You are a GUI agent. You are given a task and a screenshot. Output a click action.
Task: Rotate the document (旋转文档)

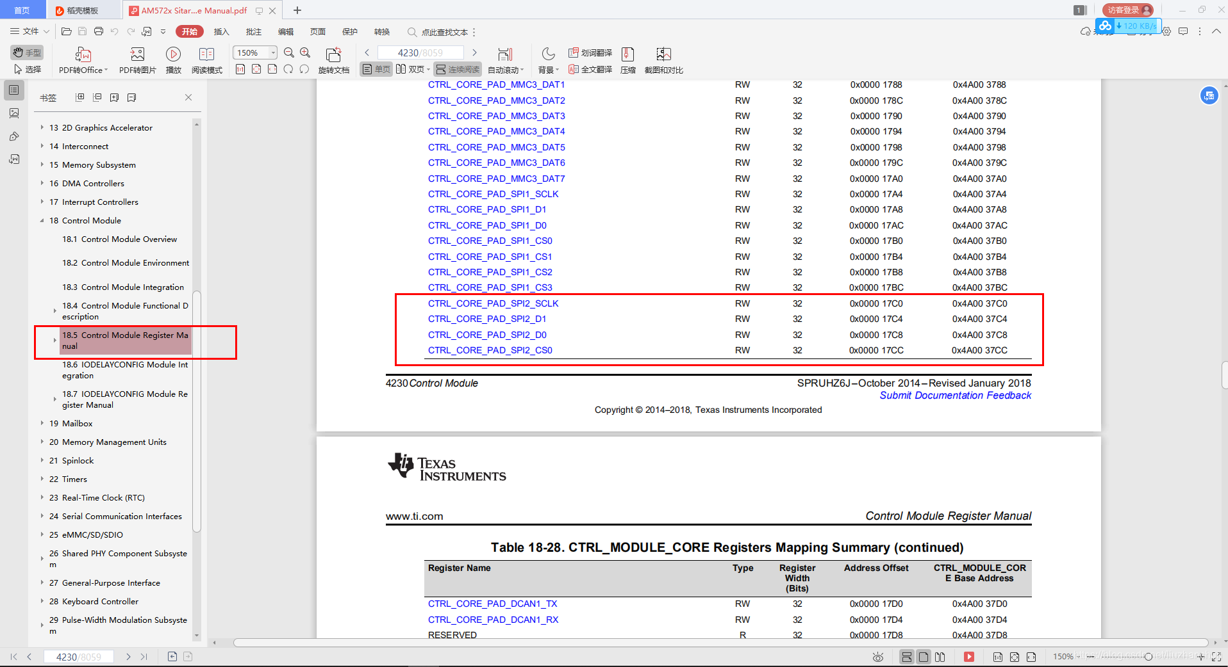pyautogui.click(x=333, y=60)
